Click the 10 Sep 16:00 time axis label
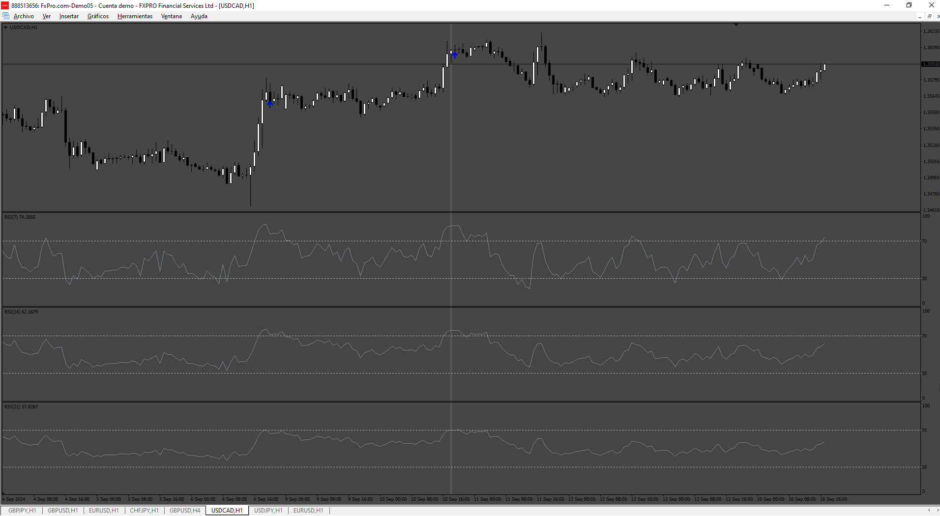The image size is (940, 516). [x=456, y=499]
